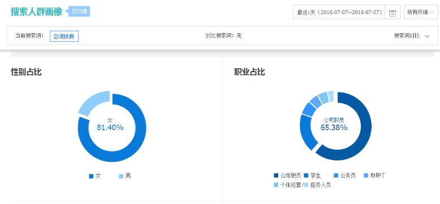Expand the 所有终端 terminal dropdown
The width and height of the screenshot is (440, 204).
(x=421, y=12)
